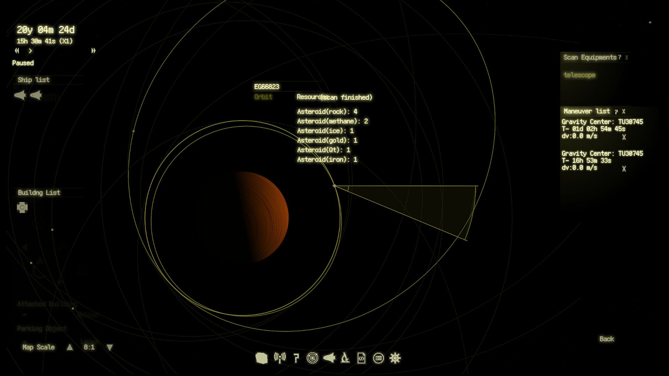Decrease Map Scale with down triangle
The height and width of the screenshot is (376, 669).
pyautogui.click(x=110, y=347)
